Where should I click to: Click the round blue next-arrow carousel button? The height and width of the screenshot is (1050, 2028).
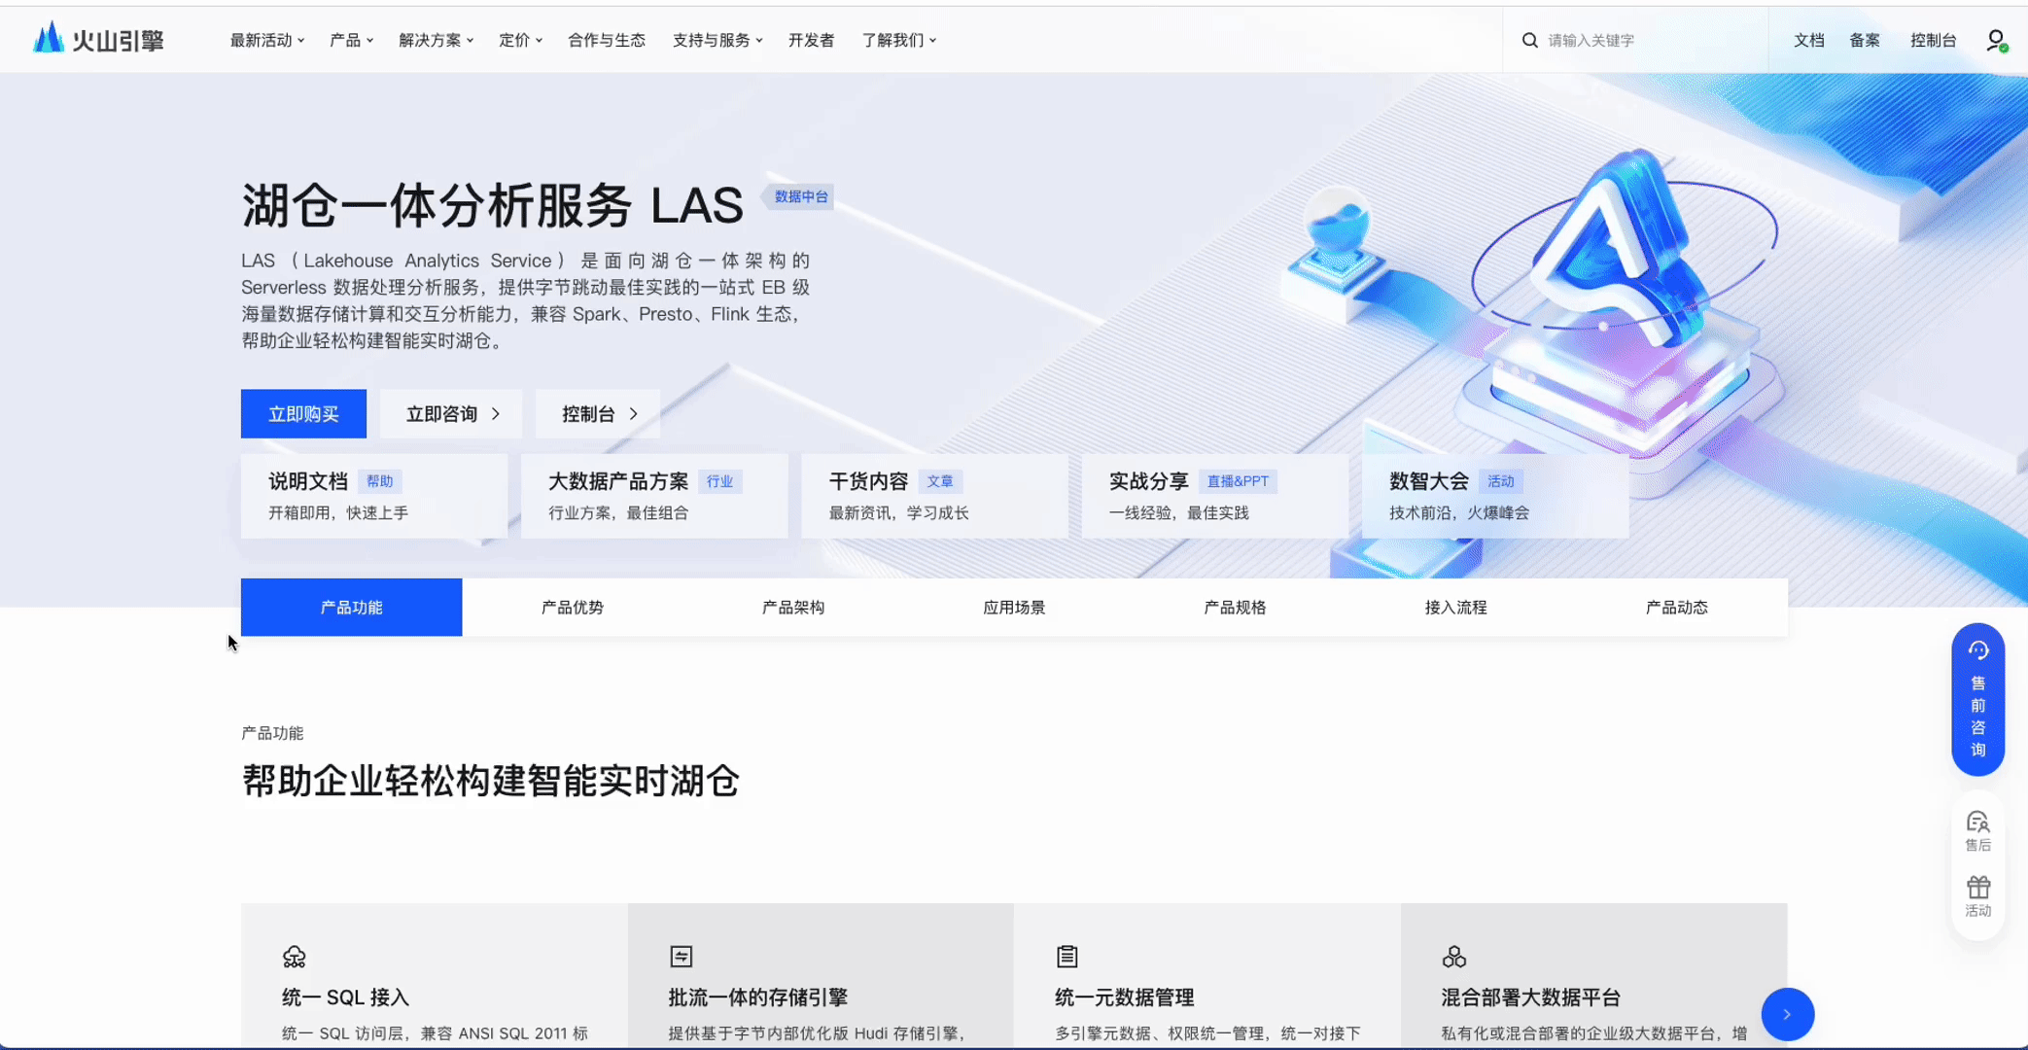(x=1787, y=1014)
